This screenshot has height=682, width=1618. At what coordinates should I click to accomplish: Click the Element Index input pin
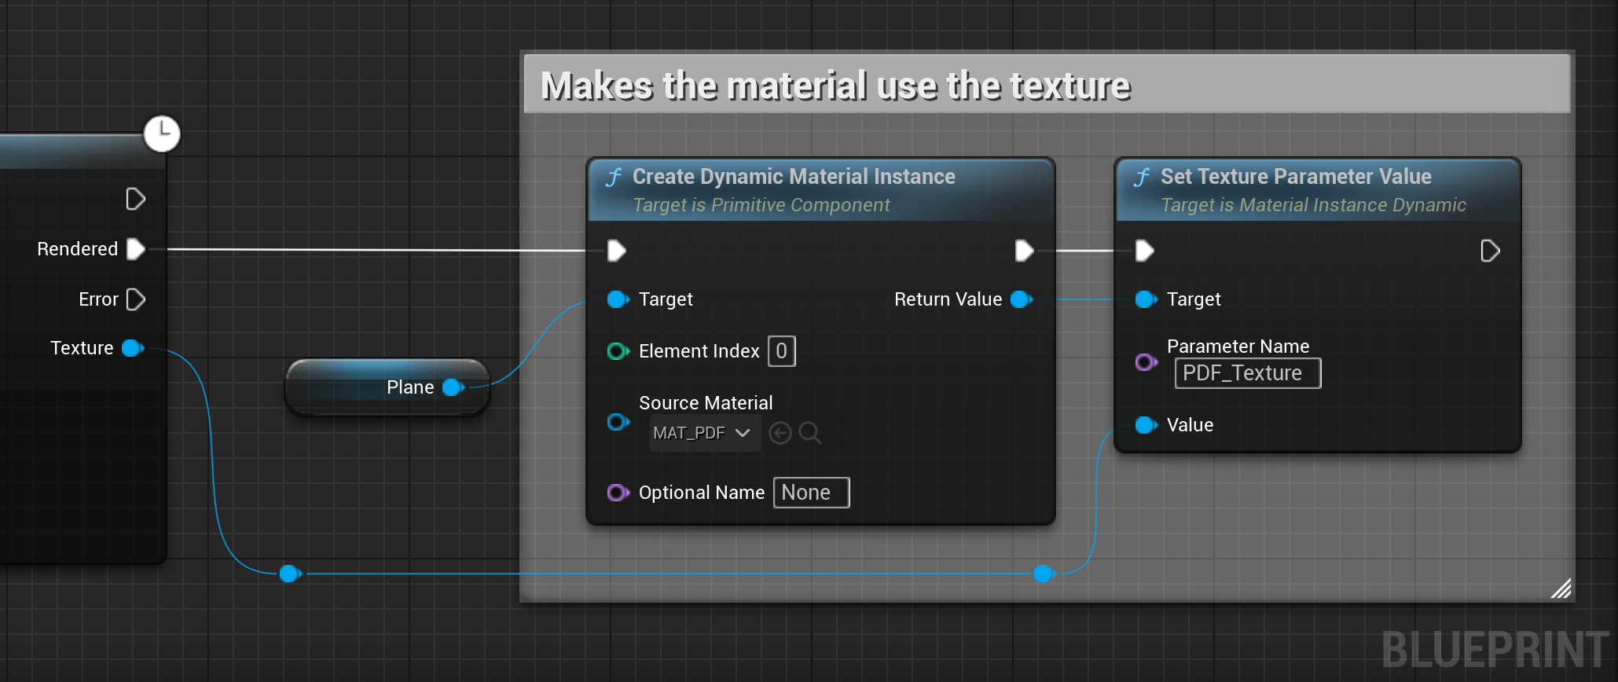618,351
